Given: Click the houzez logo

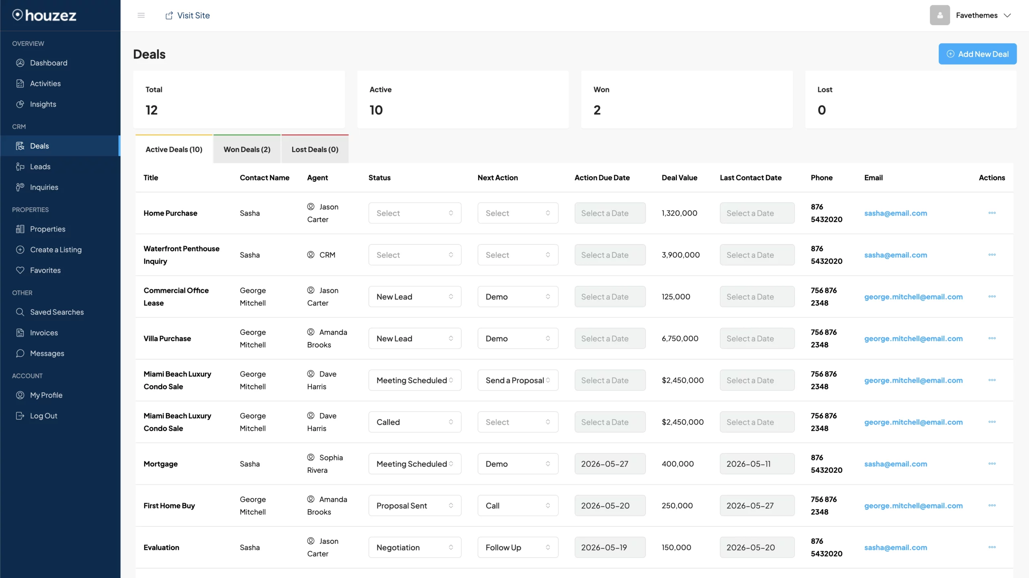Looking at the screenshot, I should [x=44, y=15].
